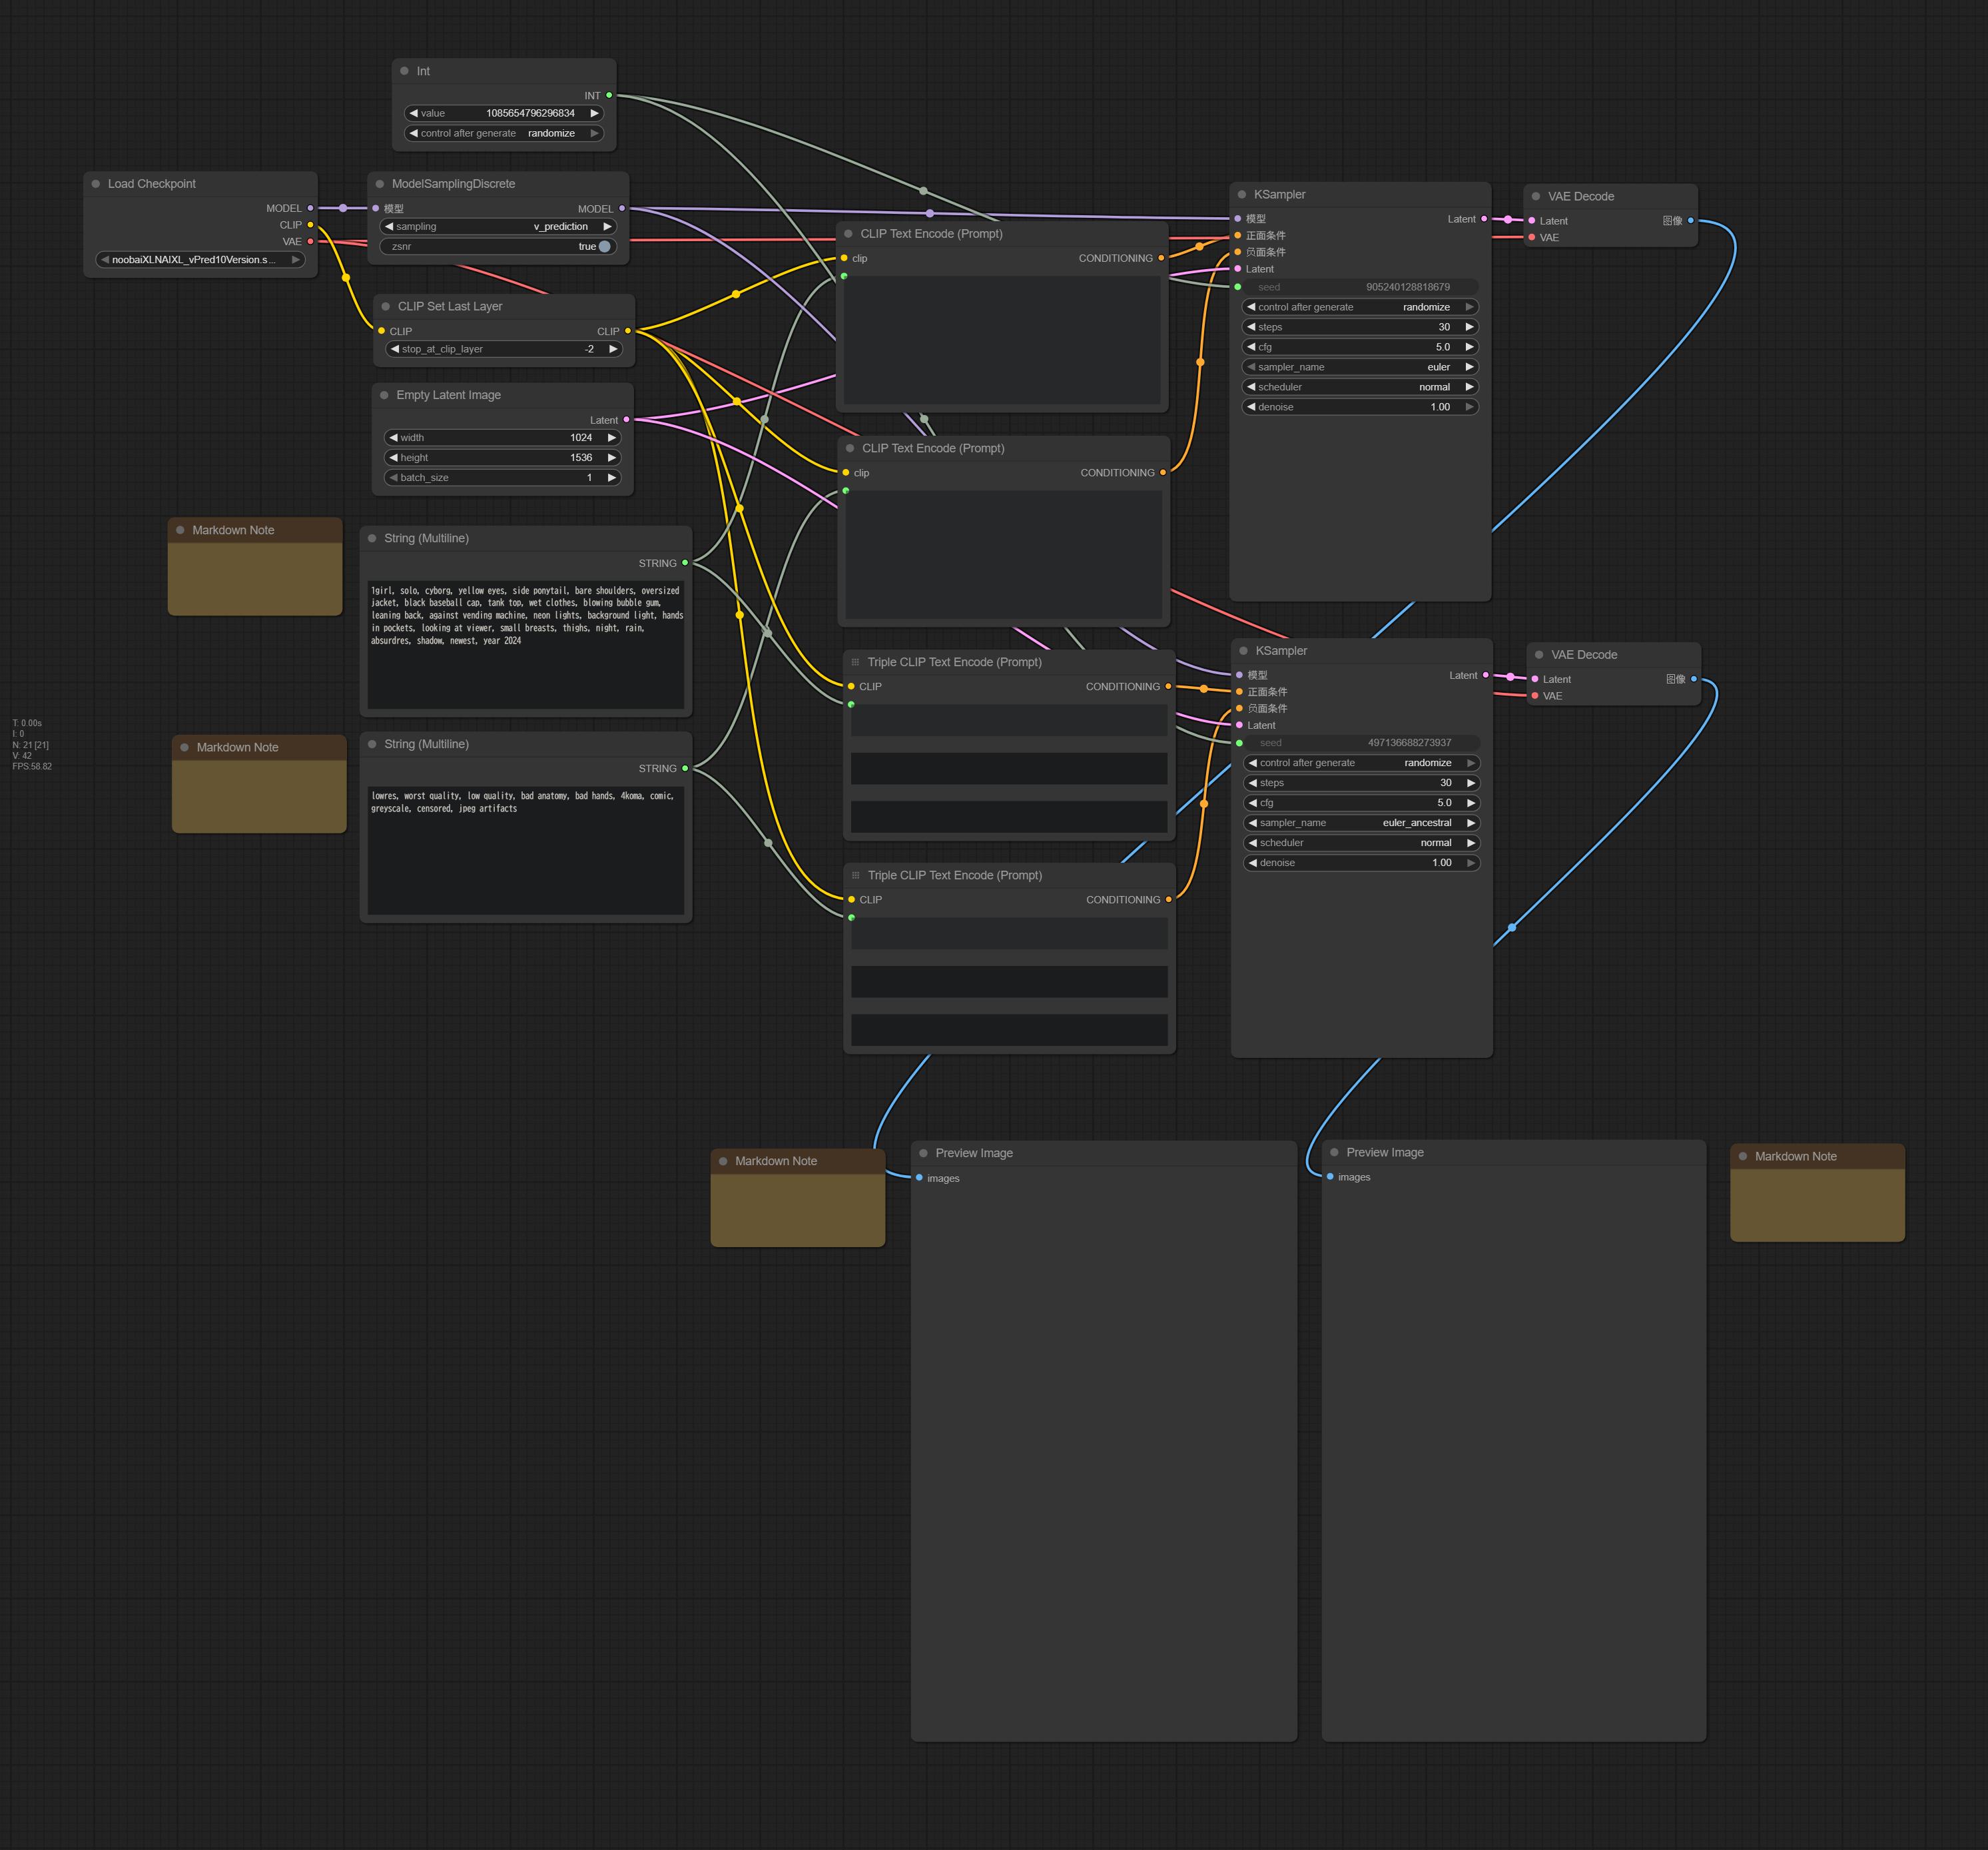Increase width value with the right arrow
This screenshot has width=1988, height=1850.
[612, 437]
